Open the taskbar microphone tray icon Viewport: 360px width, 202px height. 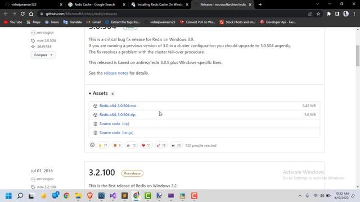tap(307, 196)
